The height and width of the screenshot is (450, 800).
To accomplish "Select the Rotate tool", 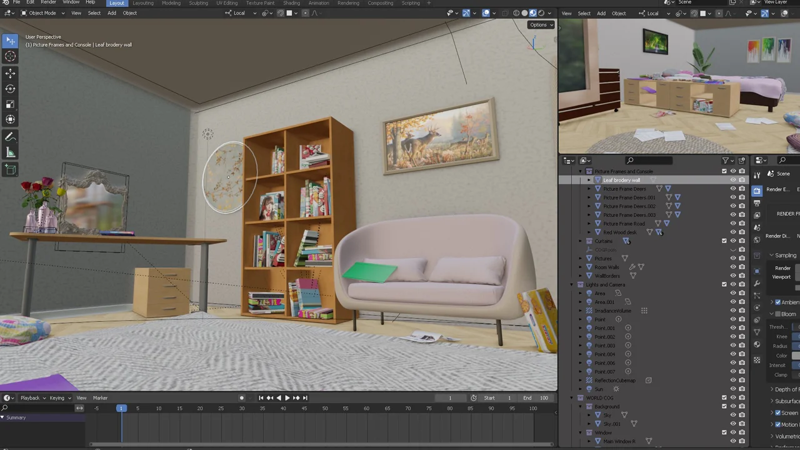I will point(9,89).
